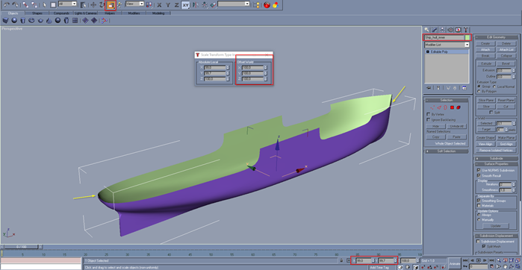
Task: Toggle Use NURMS Subdivision checkbox
Action: 479,170
